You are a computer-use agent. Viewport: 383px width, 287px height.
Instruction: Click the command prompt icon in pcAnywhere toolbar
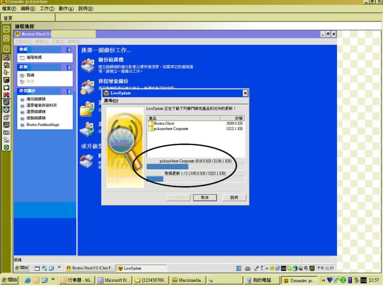(x=6, y=80)
